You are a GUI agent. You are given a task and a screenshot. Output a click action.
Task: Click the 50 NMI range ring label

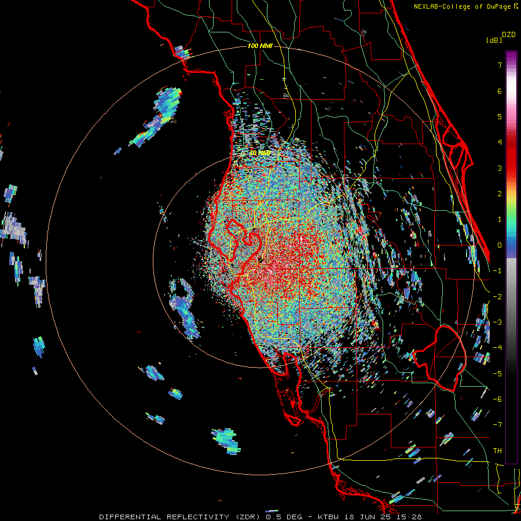tap(260, 153)
